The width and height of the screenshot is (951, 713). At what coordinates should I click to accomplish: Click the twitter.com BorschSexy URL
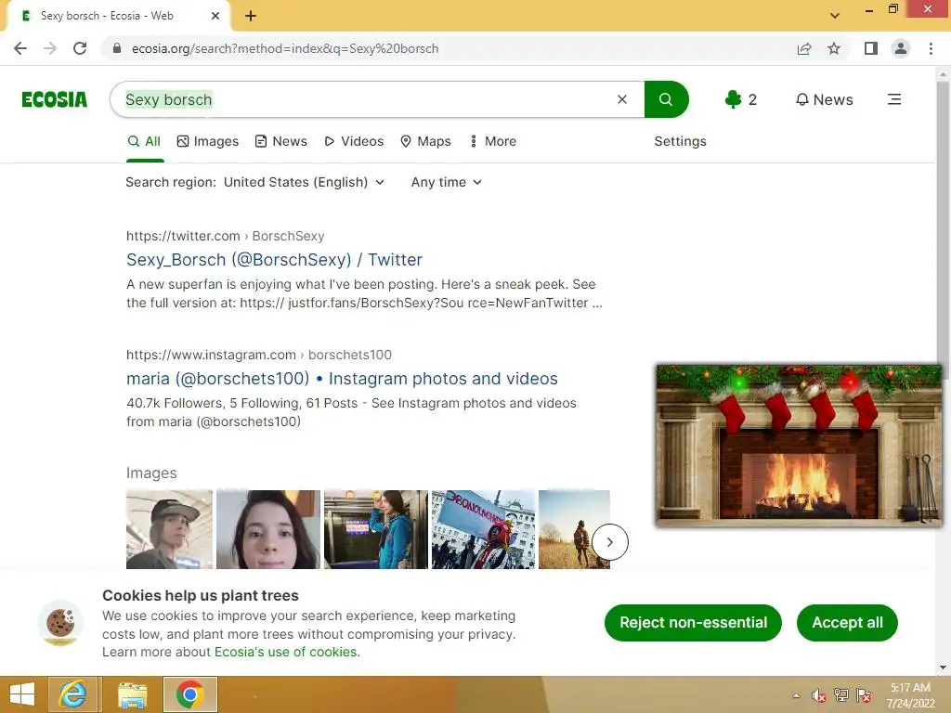(225, 236)
